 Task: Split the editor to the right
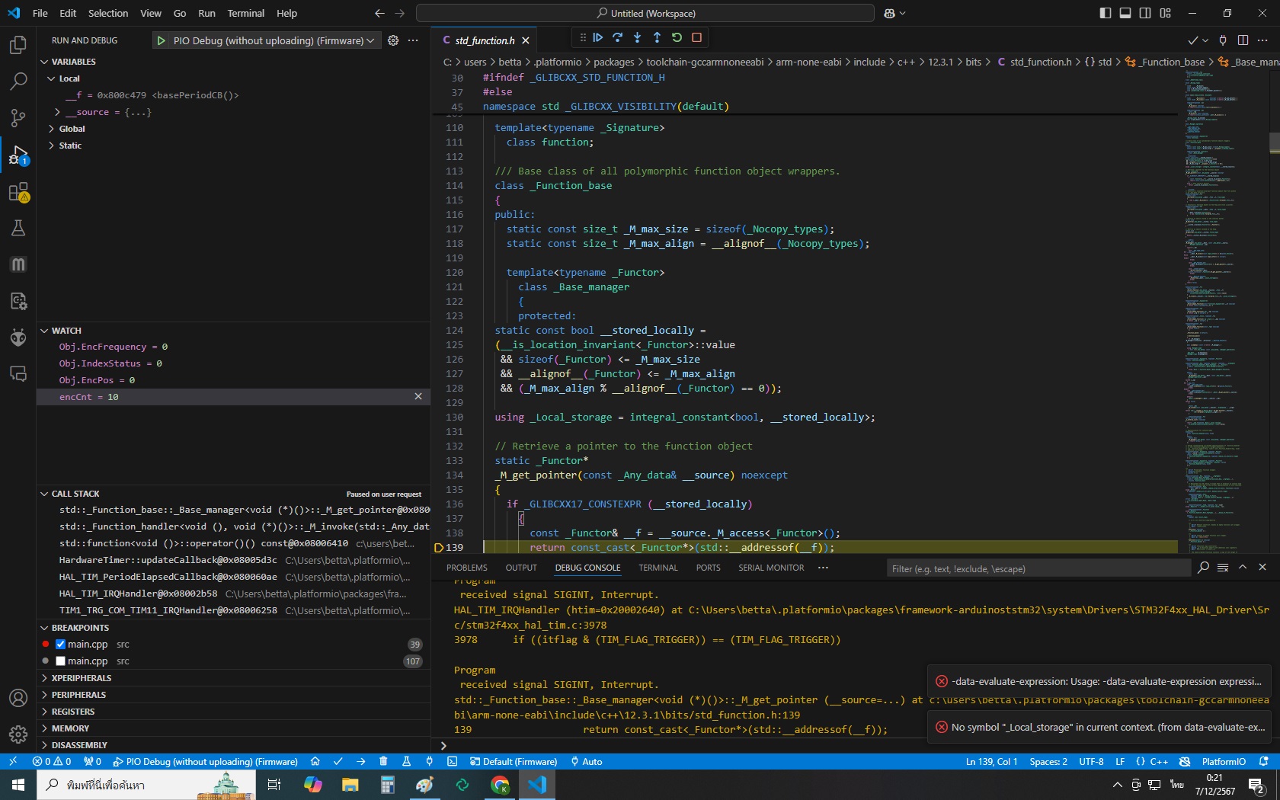pos(1243,40)
